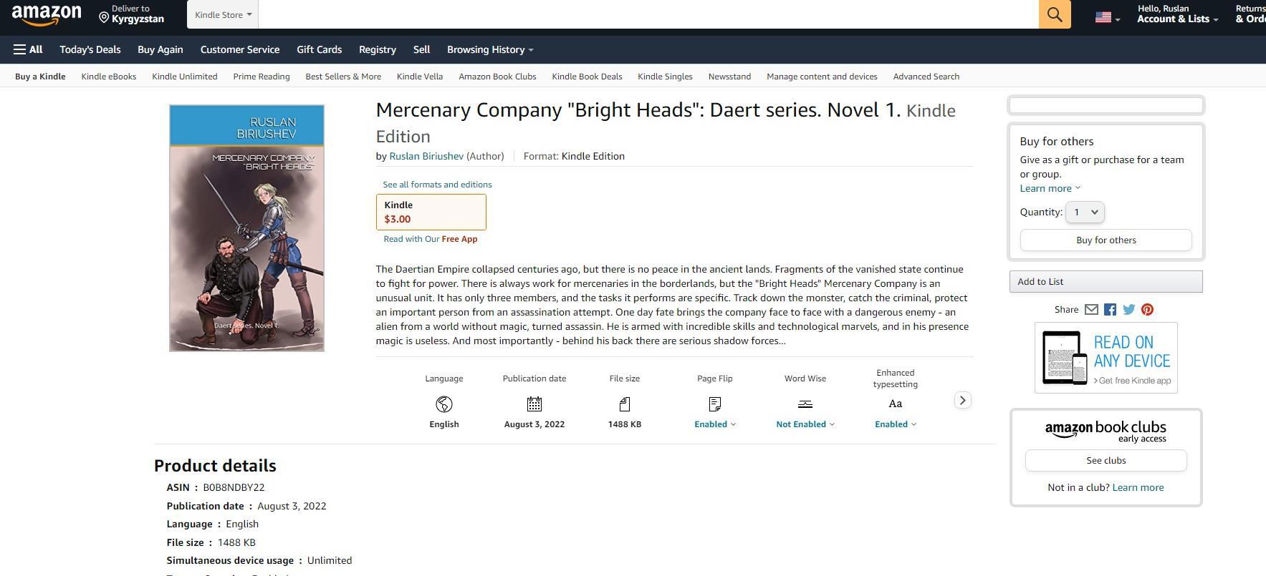Click the orange search magnifier button
1266x576 pixels.
1054,14
